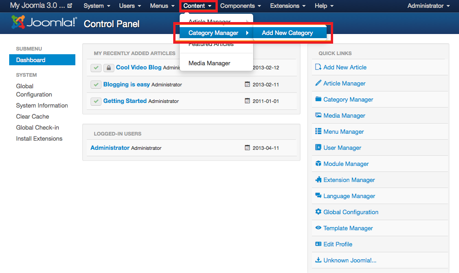
Task: Click the picture icon beside Media Manager quick link
Action: point(318,115)
